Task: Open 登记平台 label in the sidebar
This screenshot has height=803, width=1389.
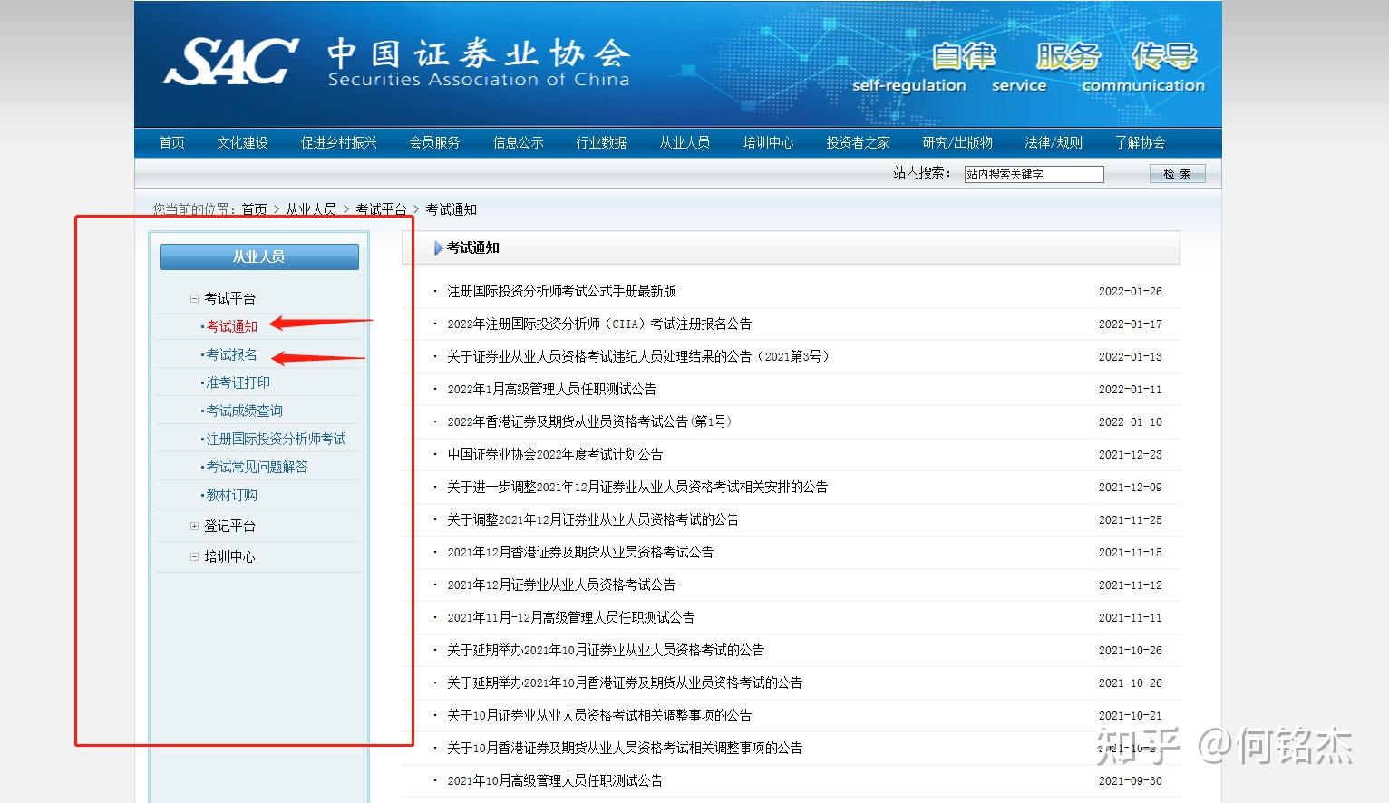Action: point(229,526)
